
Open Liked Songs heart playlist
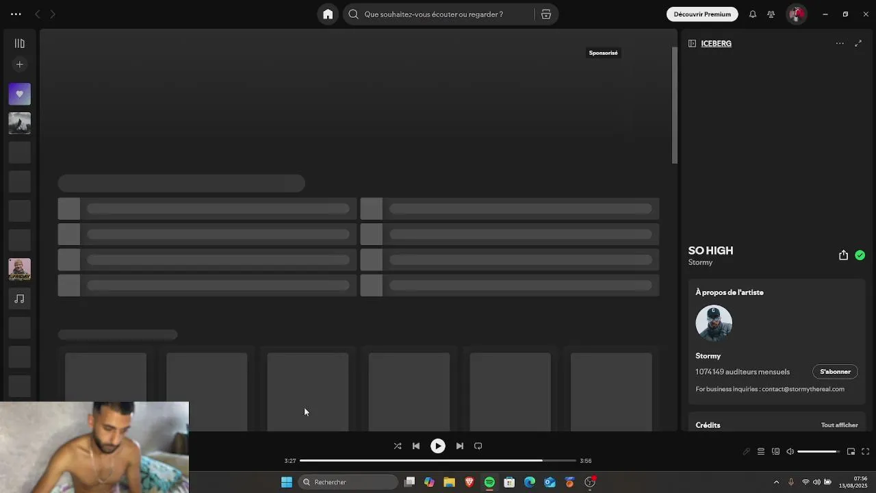(19, 94)
